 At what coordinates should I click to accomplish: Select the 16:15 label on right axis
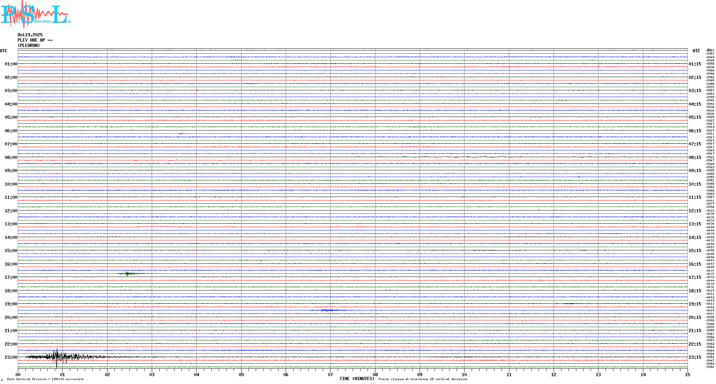click(x=695, y=264)
